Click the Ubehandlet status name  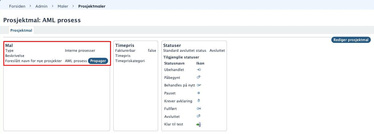[x=174, y=70]
